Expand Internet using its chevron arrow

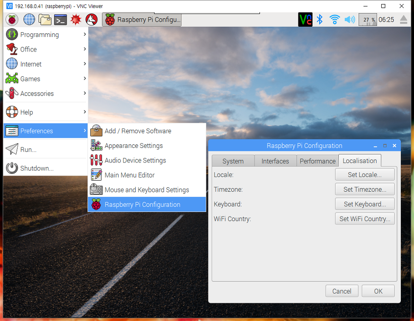click(x=85, y=64)
